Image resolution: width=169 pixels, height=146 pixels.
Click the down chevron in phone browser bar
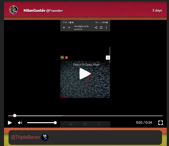point(69,28)
